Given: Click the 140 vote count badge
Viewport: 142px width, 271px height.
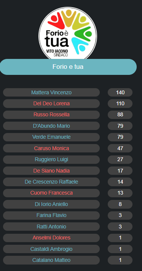Looking at the screenshot, I should pos(120,92).
